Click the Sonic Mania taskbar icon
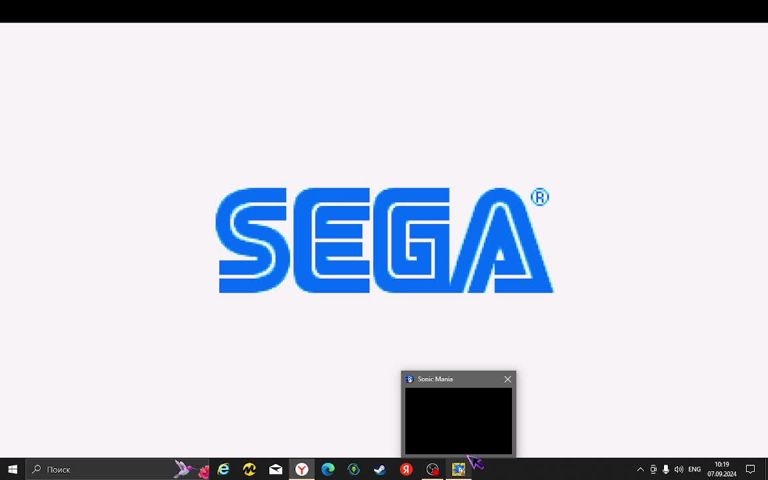This screenshot has height=480, width=768. point(459,469)
